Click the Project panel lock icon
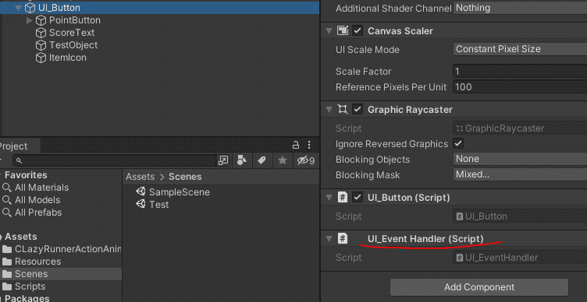The width and height of the screenshot is (587, 302). (x=296, y=145)
